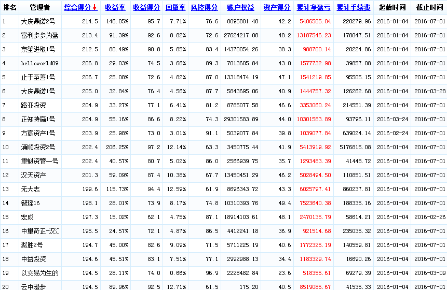
Task: Click the 管理者 column header
Action: point(40,8)
